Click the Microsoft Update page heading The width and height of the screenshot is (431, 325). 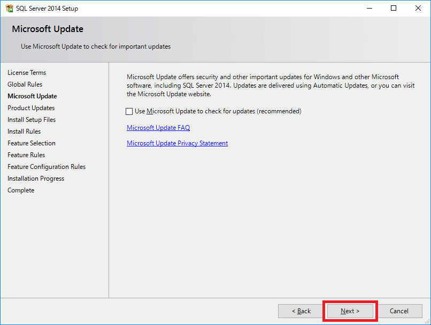click(48, 29)
